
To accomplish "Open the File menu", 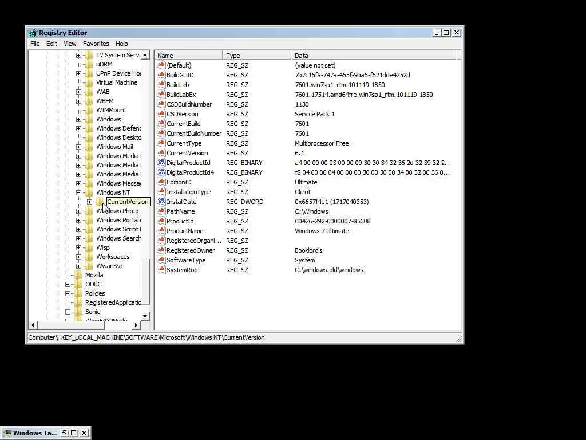I will click(x=35, y=44).
